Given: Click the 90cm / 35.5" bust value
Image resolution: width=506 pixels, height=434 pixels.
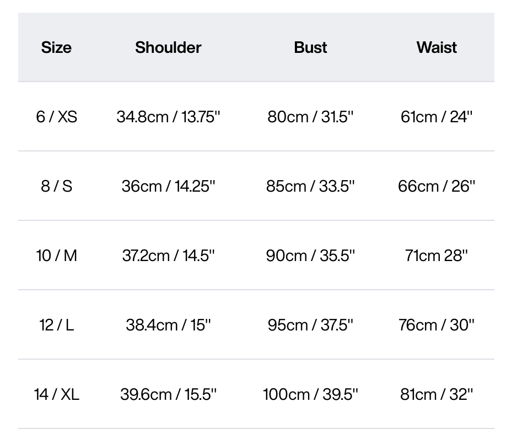Looking at the screenshot, I should [x=310, y=256].
